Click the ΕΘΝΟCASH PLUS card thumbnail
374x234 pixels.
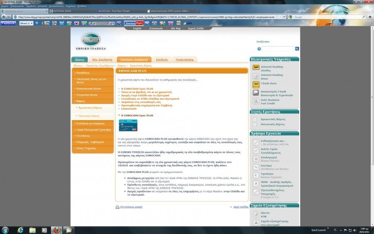tap(128, 126)
